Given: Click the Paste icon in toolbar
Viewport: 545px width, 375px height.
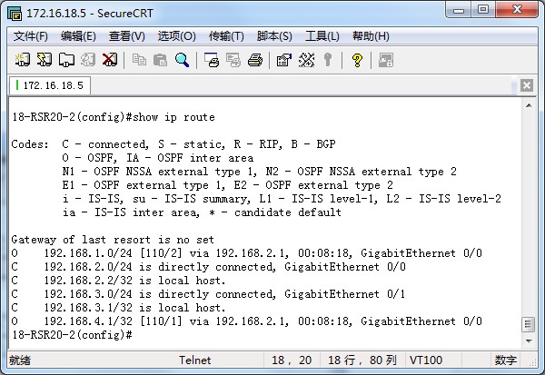Looking at the screenshot, I should [x=161, y=61].
